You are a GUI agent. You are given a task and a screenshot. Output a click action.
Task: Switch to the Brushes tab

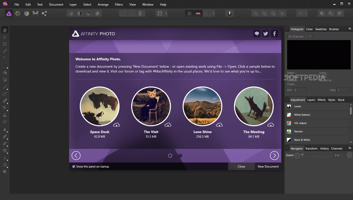(334, 29)
